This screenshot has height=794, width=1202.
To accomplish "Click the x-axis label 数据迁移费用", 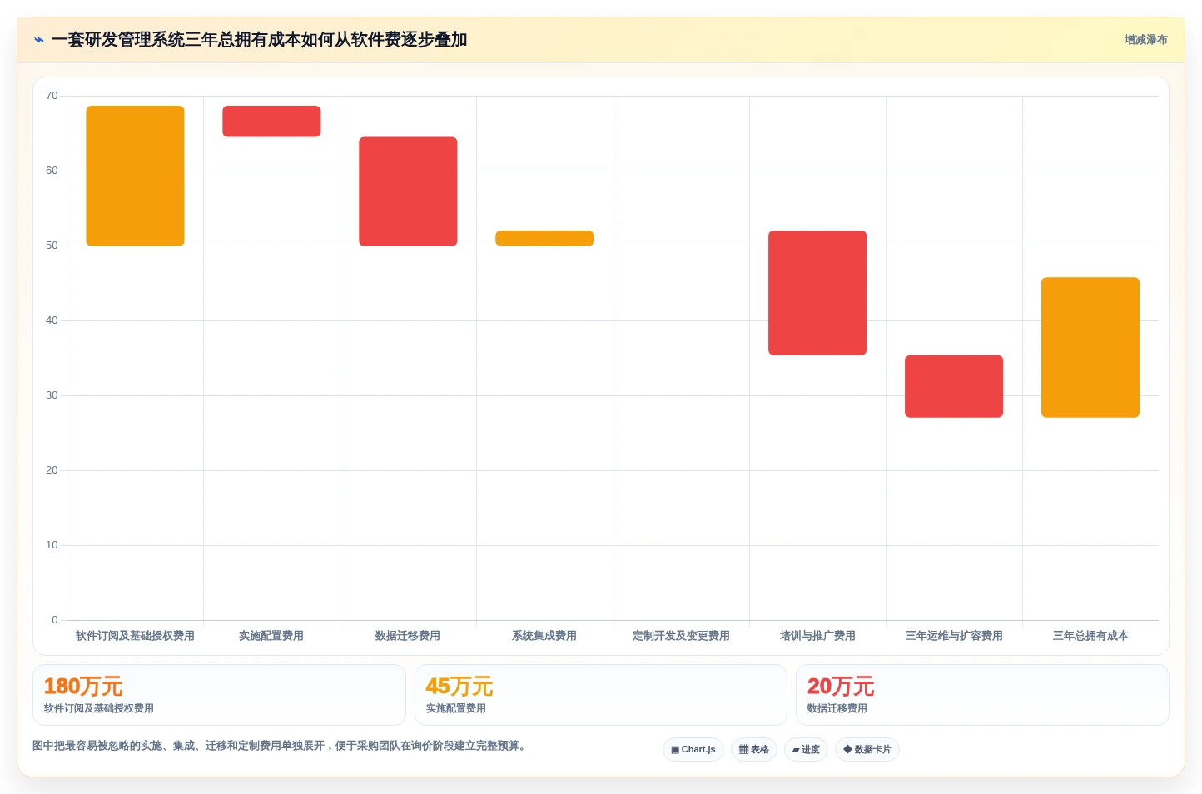I will pyautogui.click(x=408, y=636).
